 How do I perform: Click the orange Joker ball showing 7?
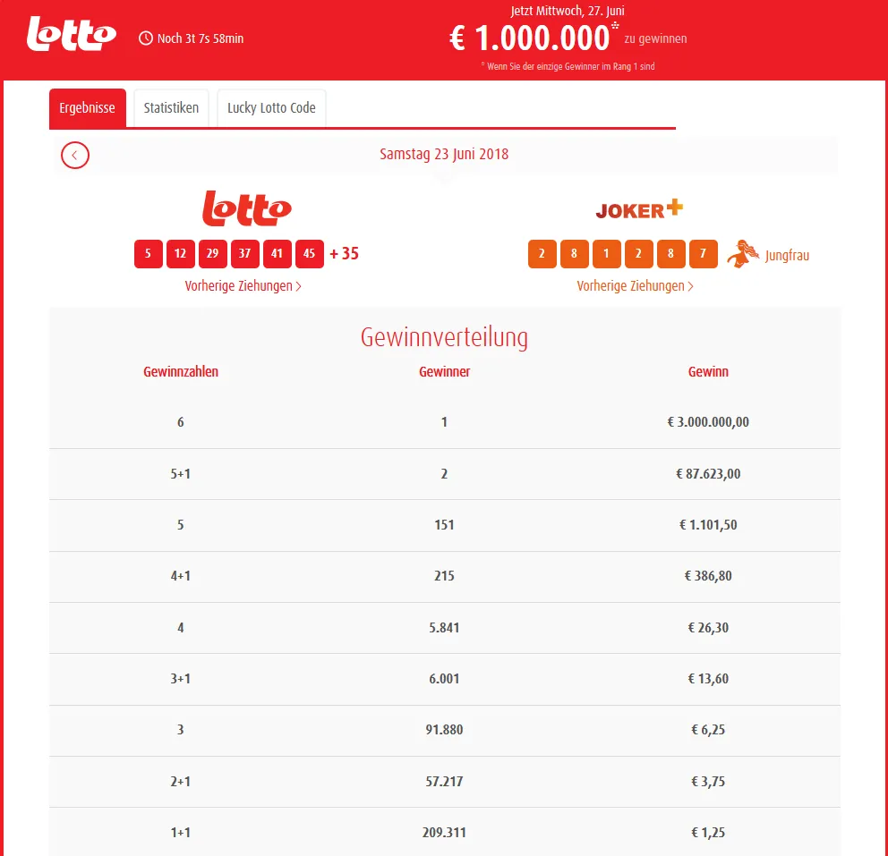pos(703,253)
